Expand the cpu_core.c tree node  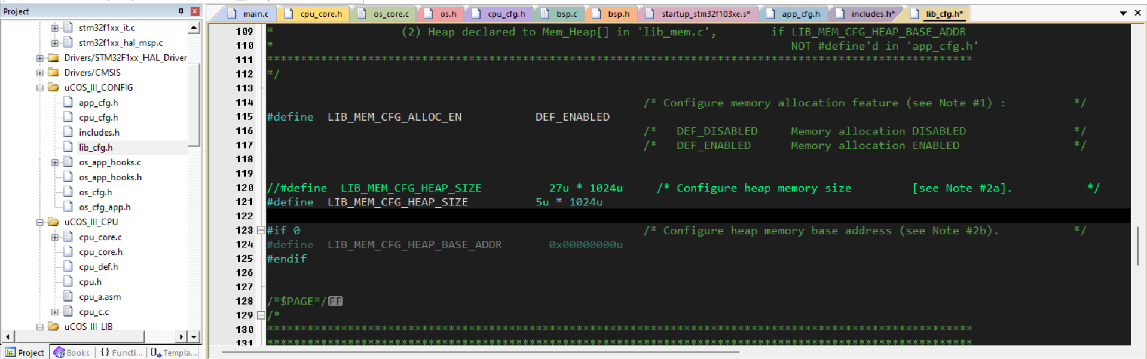point(54,237)
